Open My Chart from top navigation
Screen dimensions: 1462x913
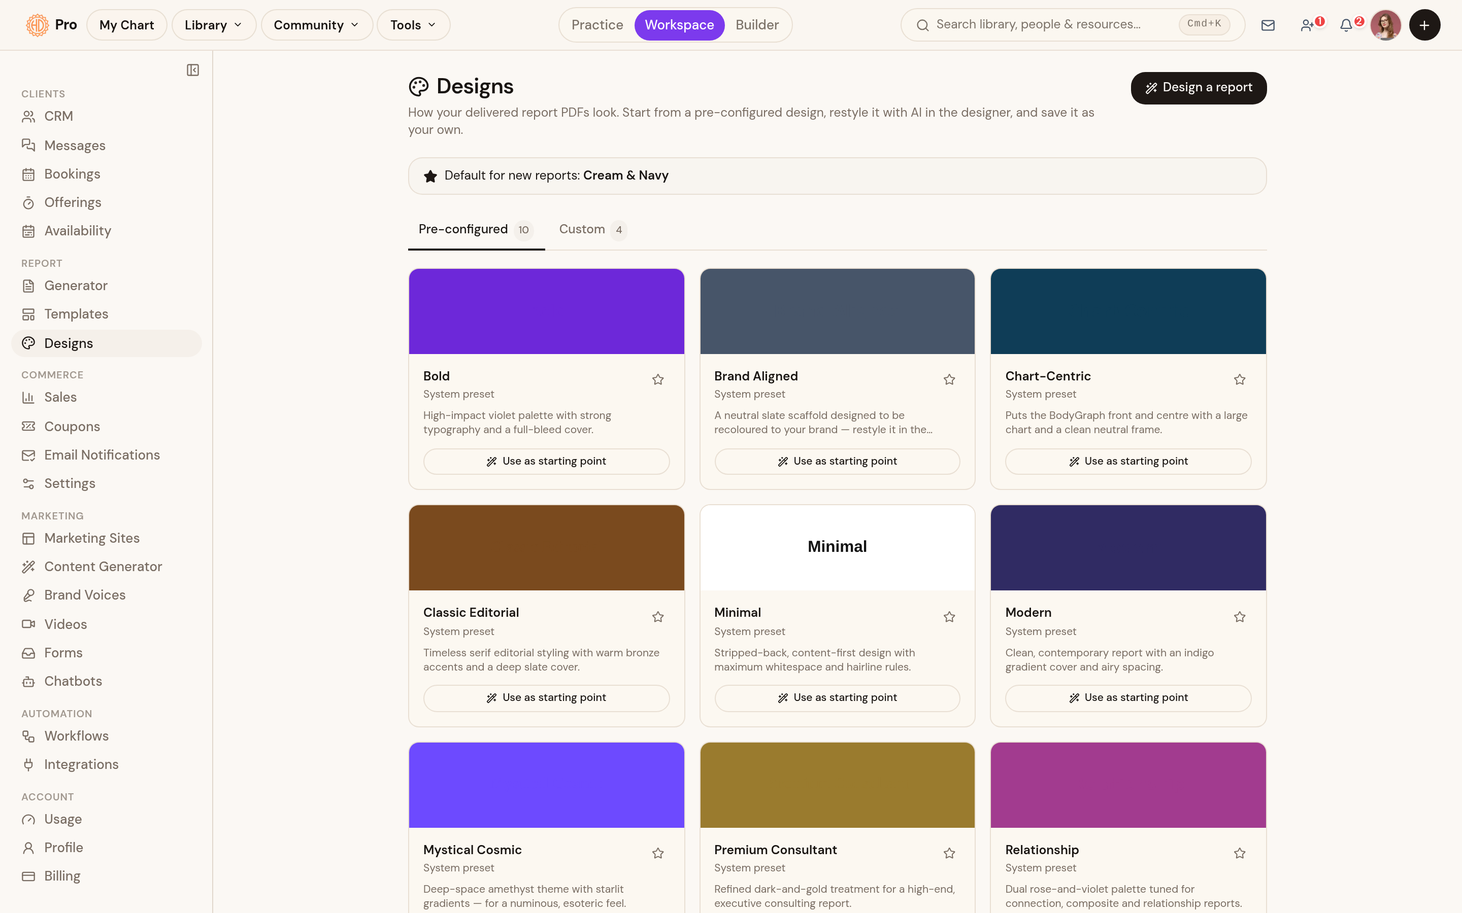pos(126,25)
